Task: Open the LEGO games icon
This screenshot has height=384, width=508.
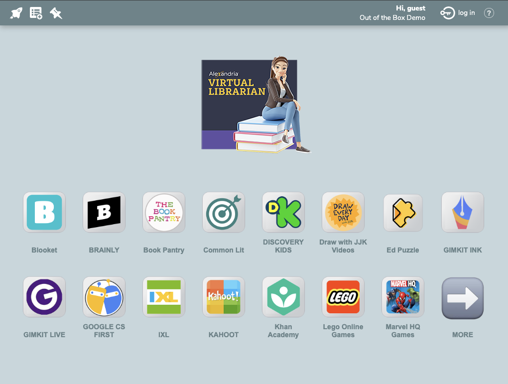Action: [343, 297]
